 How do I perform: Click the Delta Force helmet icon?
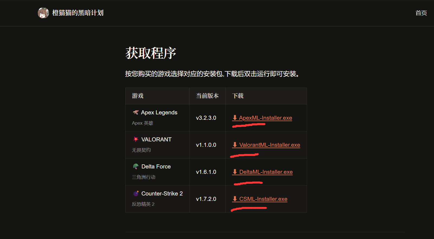tap(136, 166)
